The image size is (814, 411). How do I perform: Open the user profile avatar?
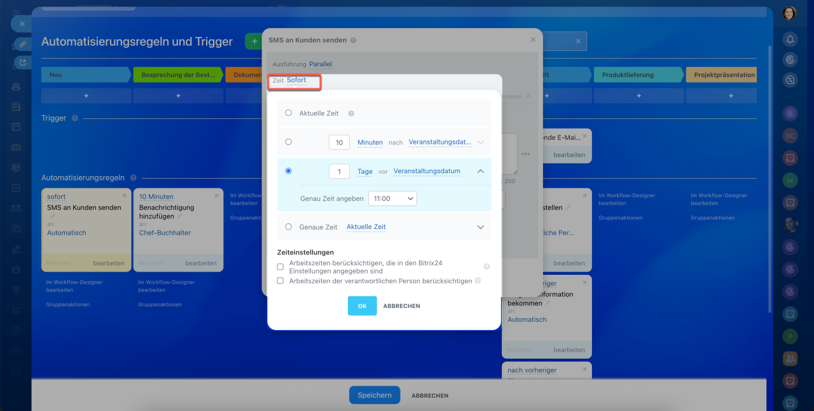789,13
